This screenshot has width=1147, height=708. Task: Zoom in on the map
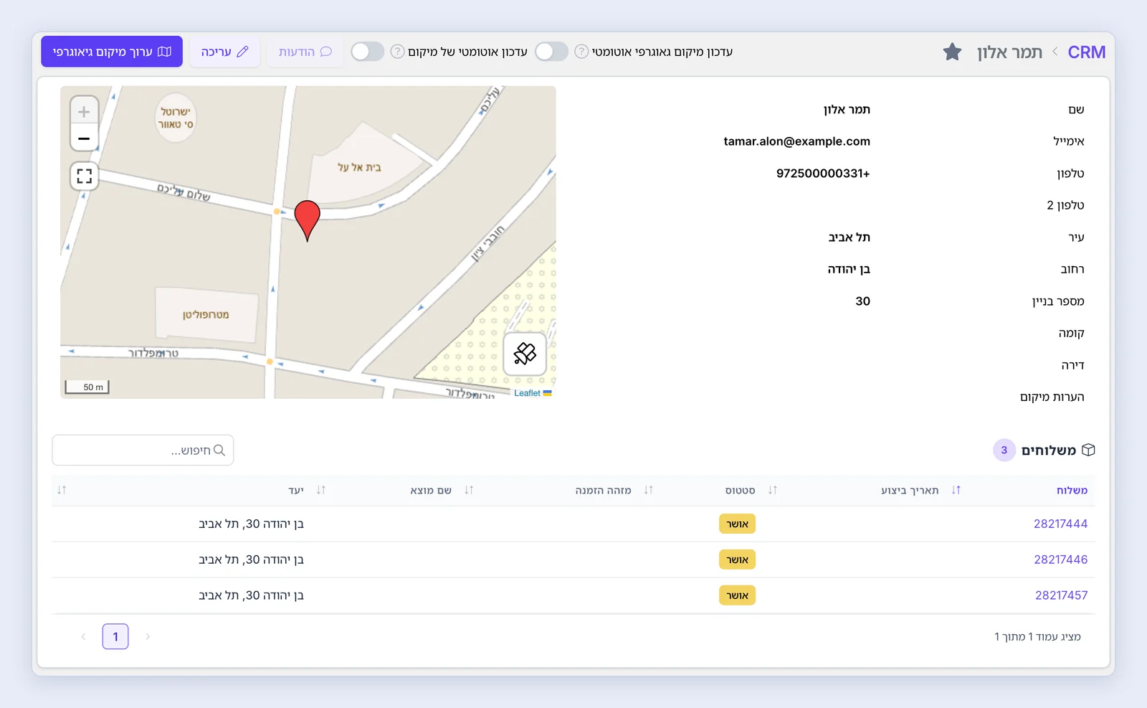click(x=84, y=111)
